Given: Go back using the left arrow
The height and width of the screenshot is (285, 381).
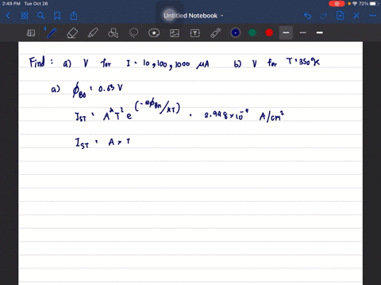Looking at the screenshot, I should (8, 16).
